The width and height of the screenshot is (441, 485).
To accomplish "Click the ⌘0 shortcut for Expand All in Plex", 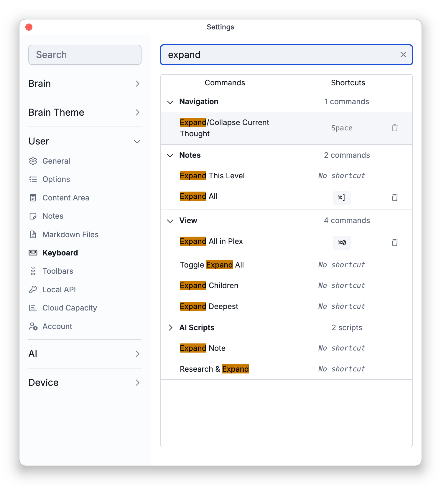I will (342, 242).
